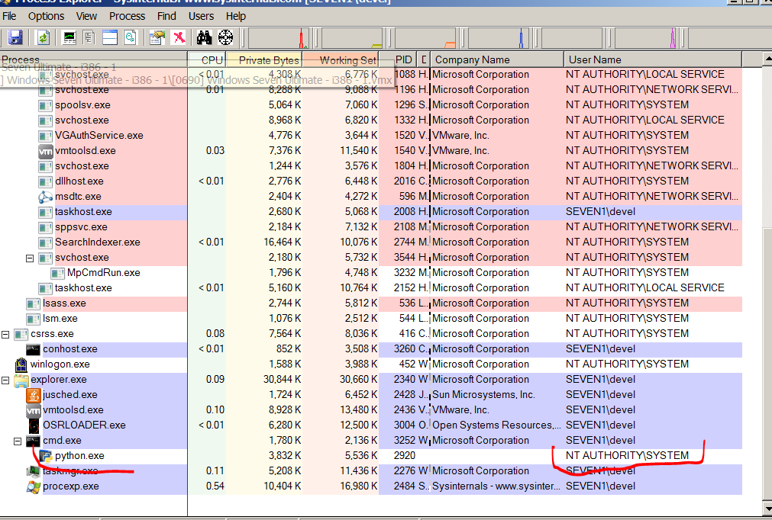This screenshot has height=520, width=772.
Task: Click the Refresh Now toolbar icon
Action: tap(44, 37)
